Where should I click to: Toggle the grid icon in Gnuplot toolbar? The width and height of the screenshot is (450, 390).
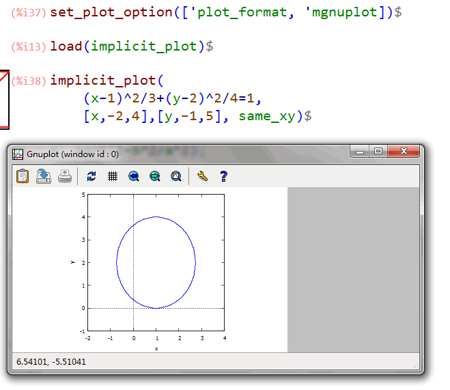113,176
